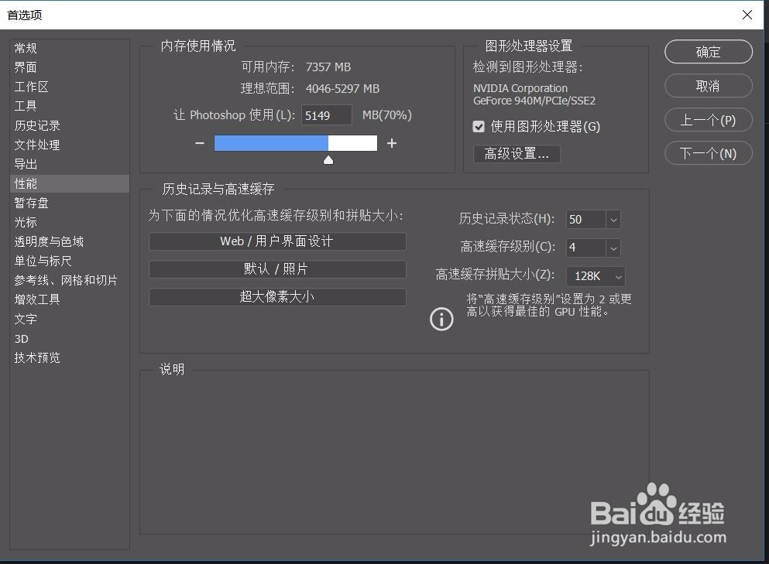Image resolution: width=769 pixels, height=564 pixels.
Task: Select the 导出 category
Action: coord(70,164)
